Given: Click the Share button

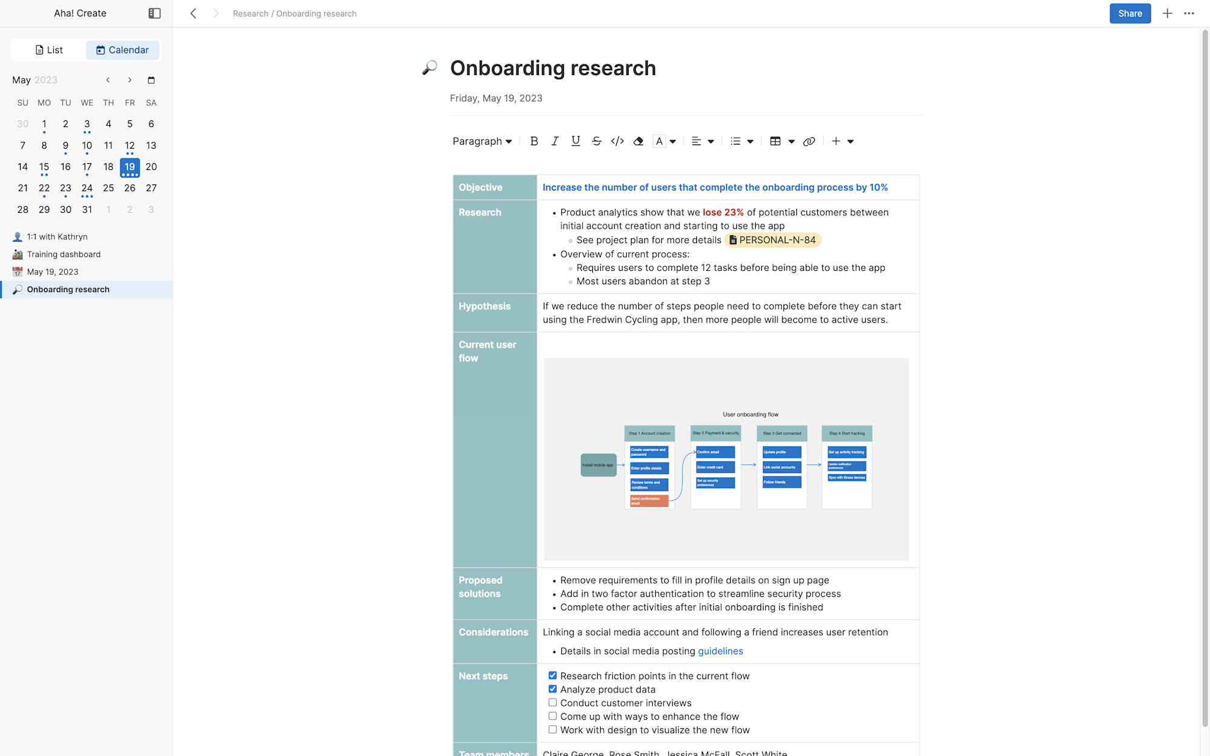Looking at the screenshot, I should click(x=1130, y=13).
